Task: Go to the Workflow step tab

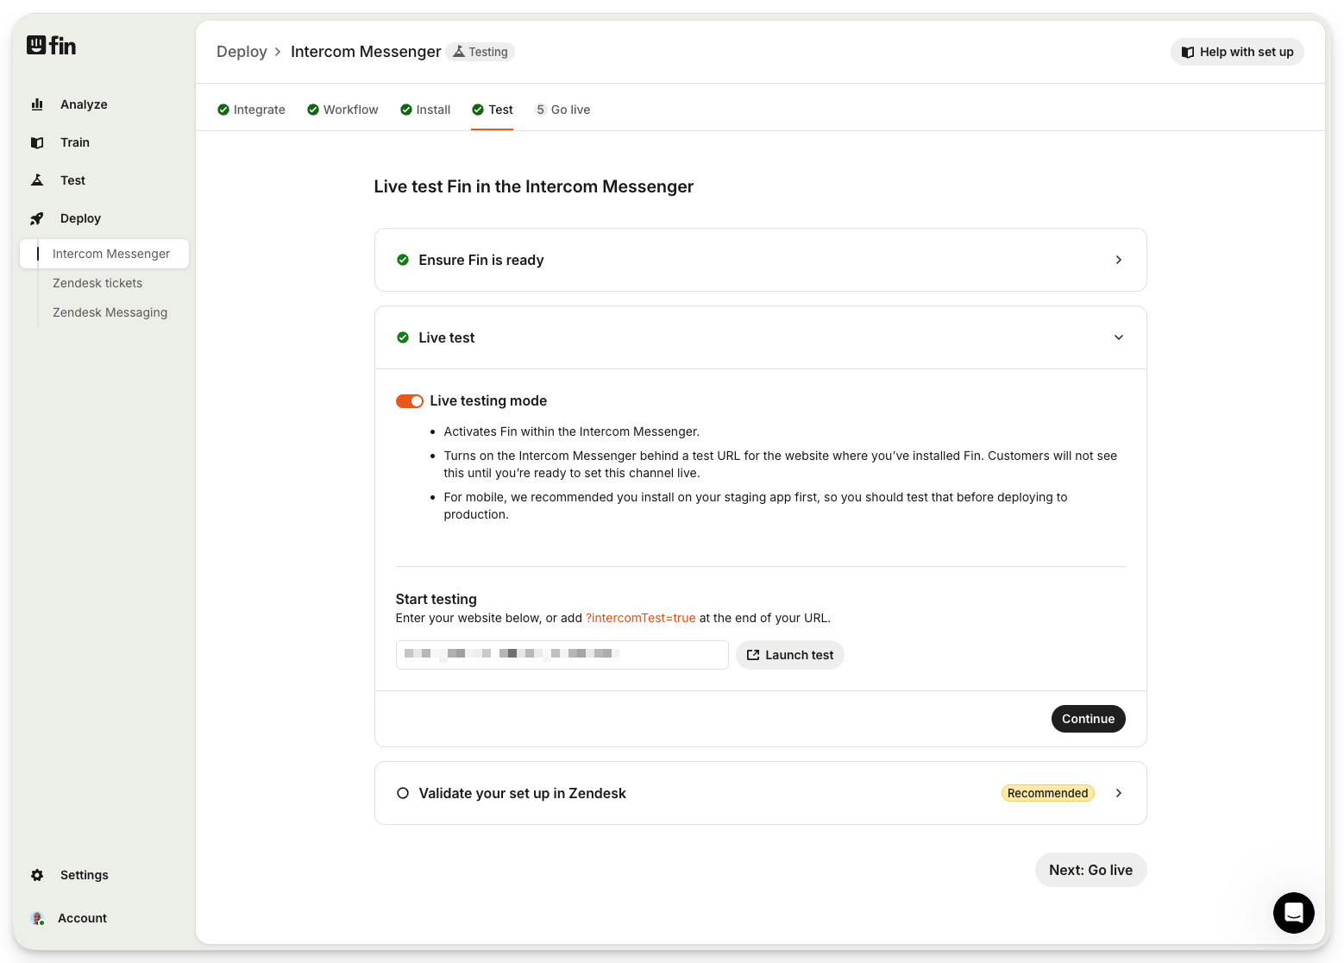Action: point(342,110)
